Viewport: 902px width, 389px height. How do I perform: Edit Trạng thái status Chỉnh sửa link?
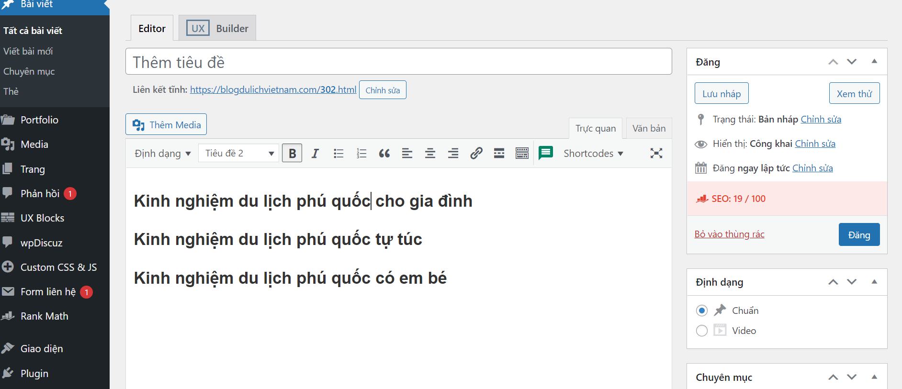click(x=821, y=119)
